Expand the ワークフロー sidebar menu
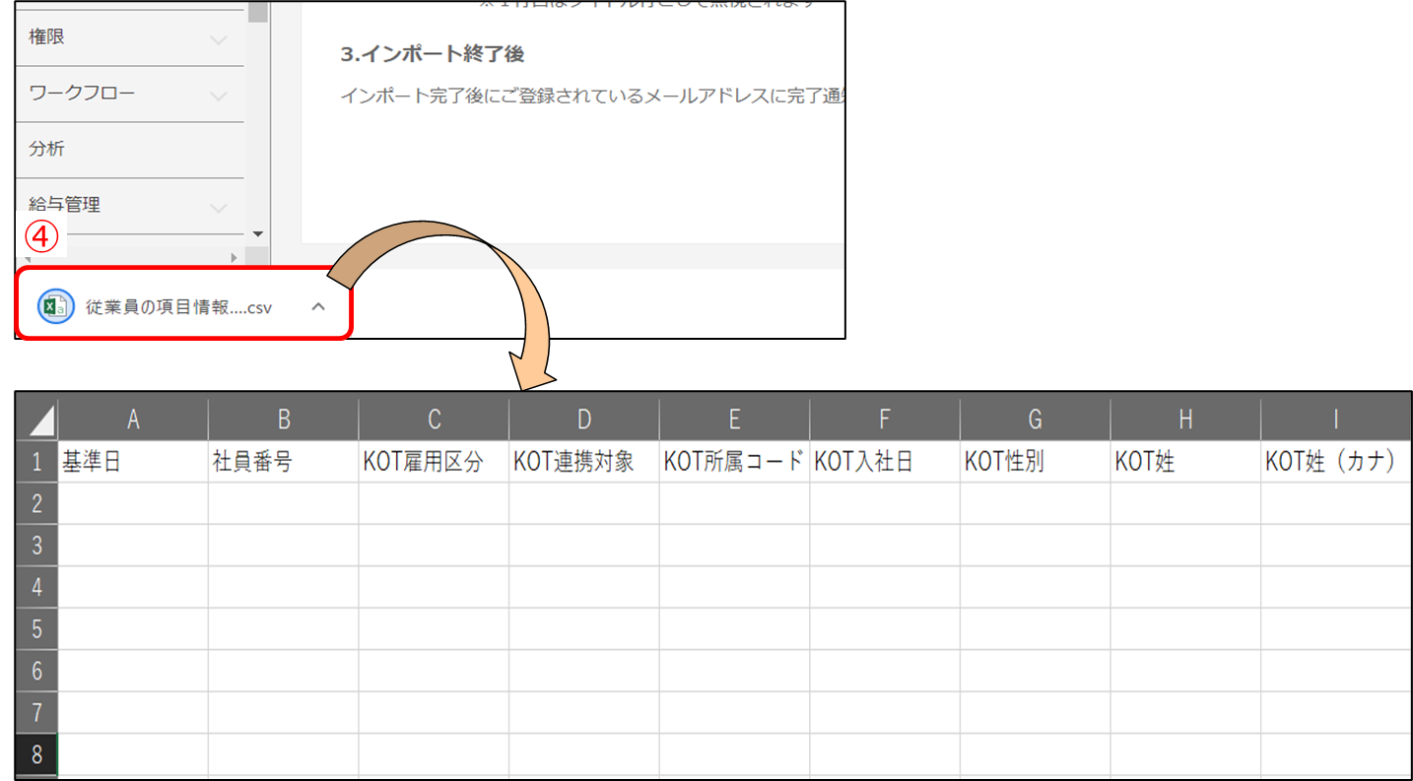 click(129, 94)
